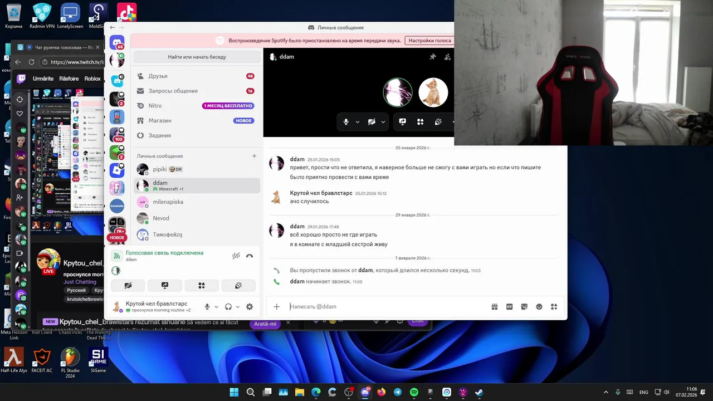Click Голосовая связь подключена status text

164,253
